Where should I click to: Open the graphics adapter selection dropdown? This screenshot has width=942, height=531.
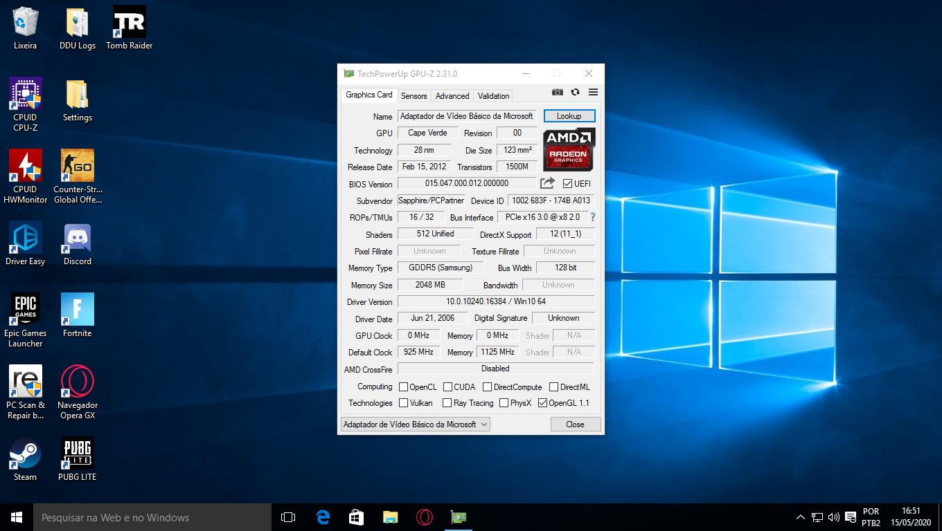pos(416,425)
